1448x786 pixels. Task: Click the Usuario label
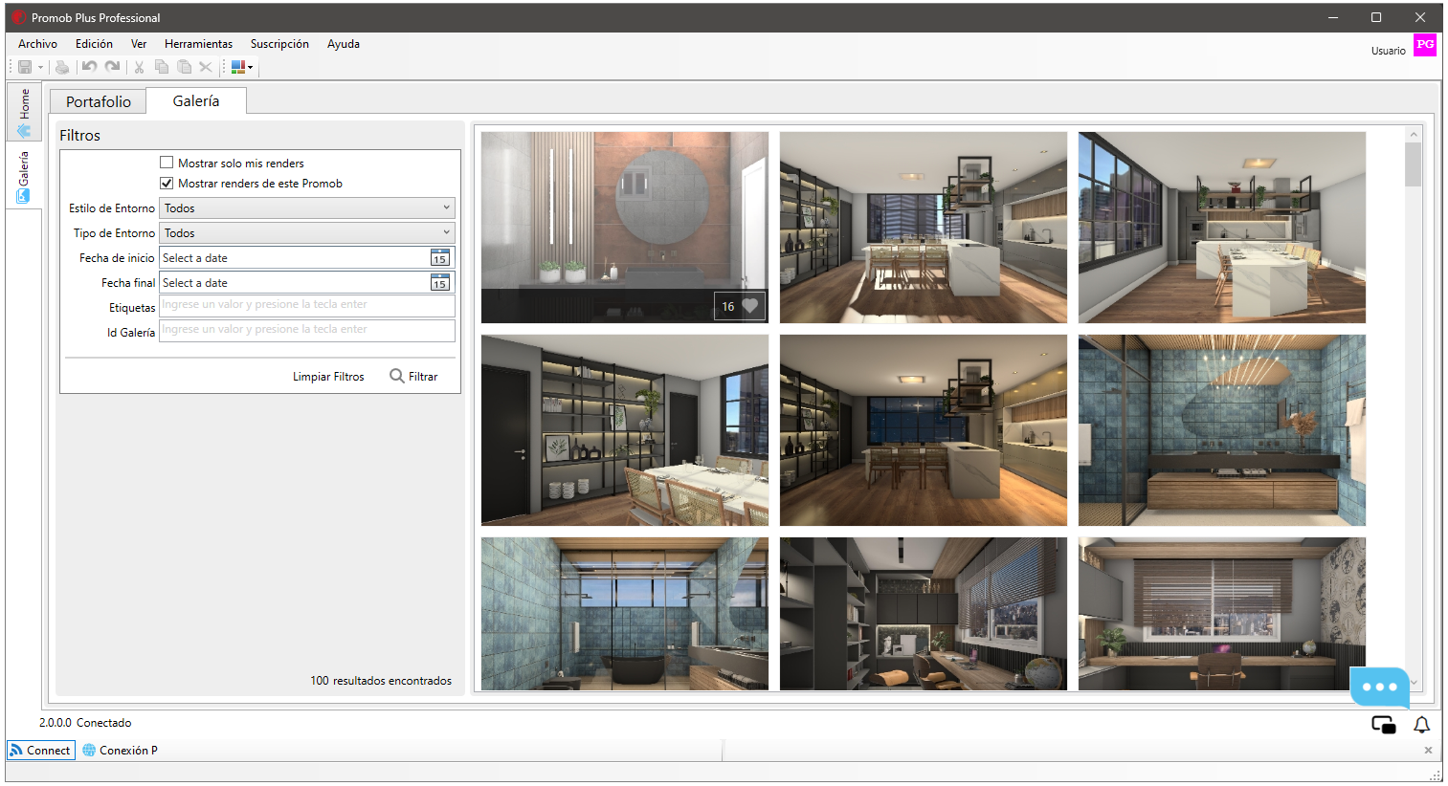[1388, 51]
